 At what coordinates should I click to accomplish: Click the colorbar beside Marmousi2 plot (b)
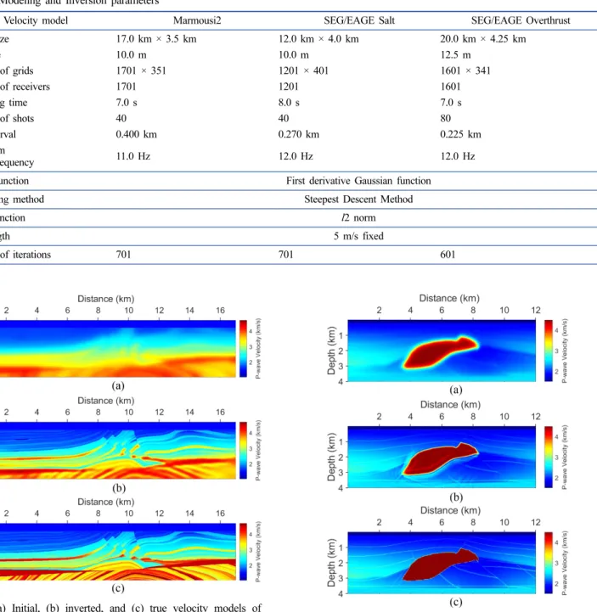[x=243, y=451]
